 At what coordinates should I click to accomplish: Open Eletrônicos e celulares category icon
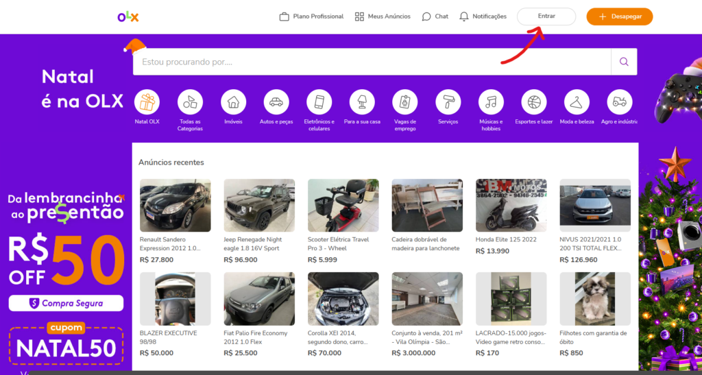point(319,102)
